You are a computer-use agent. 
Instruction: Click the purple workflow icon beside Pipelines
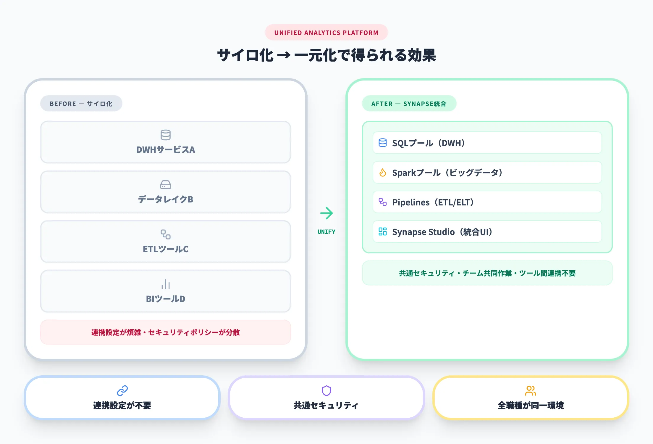point(383,202)
